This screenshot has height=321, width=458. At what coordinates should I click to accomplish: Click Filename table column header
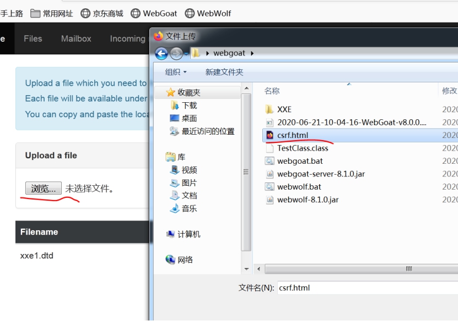(x=39, y=232)
